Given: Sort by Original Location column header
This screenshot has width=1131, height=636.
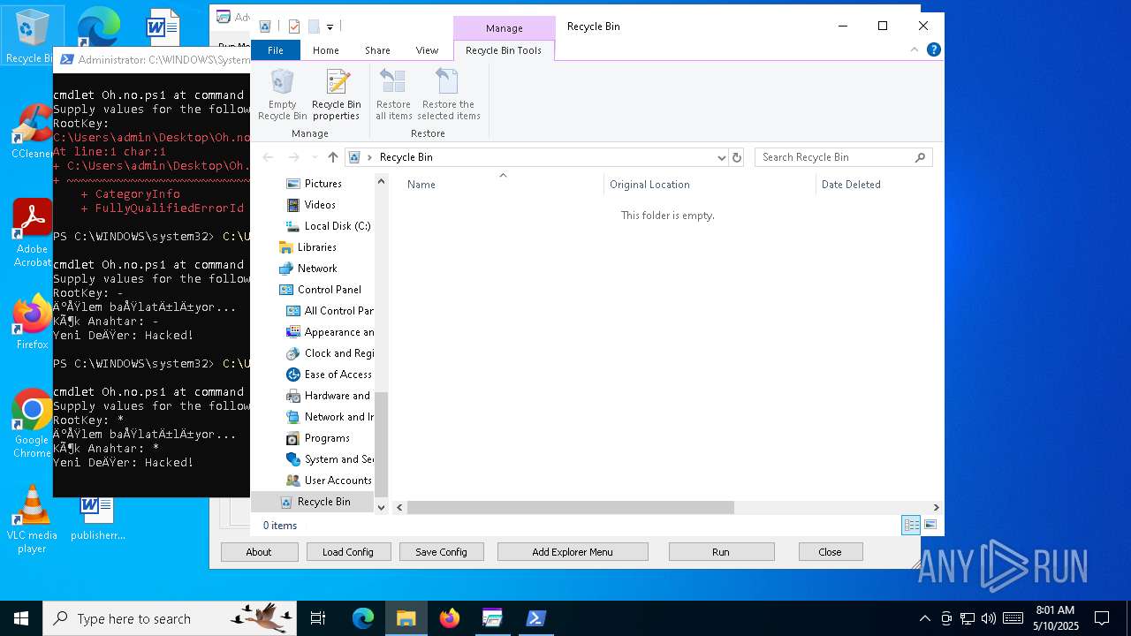Looking at the screenshot, I should (649, 185).
